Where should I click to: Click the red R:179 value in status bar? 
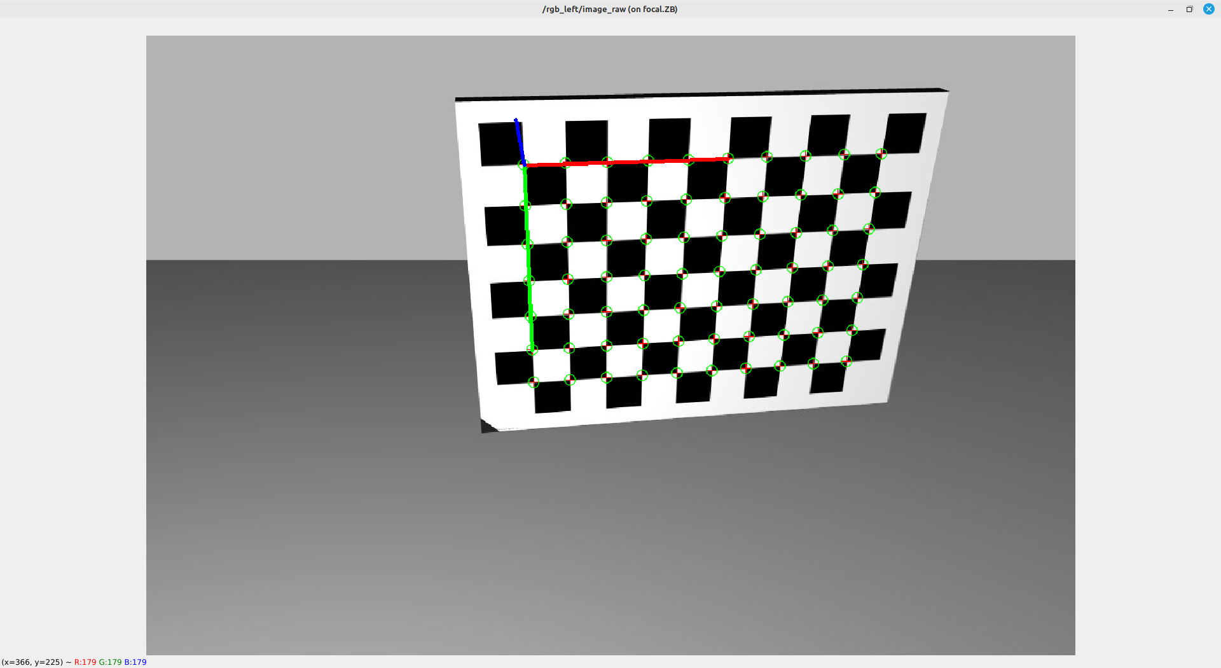pyautogui.click(x=85, y=662)
